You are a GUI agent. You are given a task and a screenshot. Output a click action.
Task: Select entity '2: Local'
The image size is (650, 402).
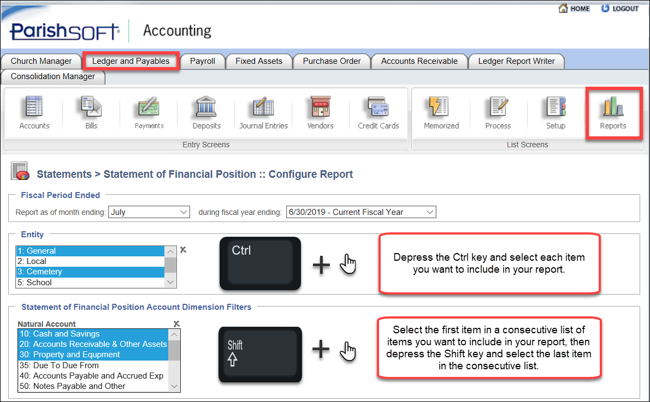[x=90, y=261]
